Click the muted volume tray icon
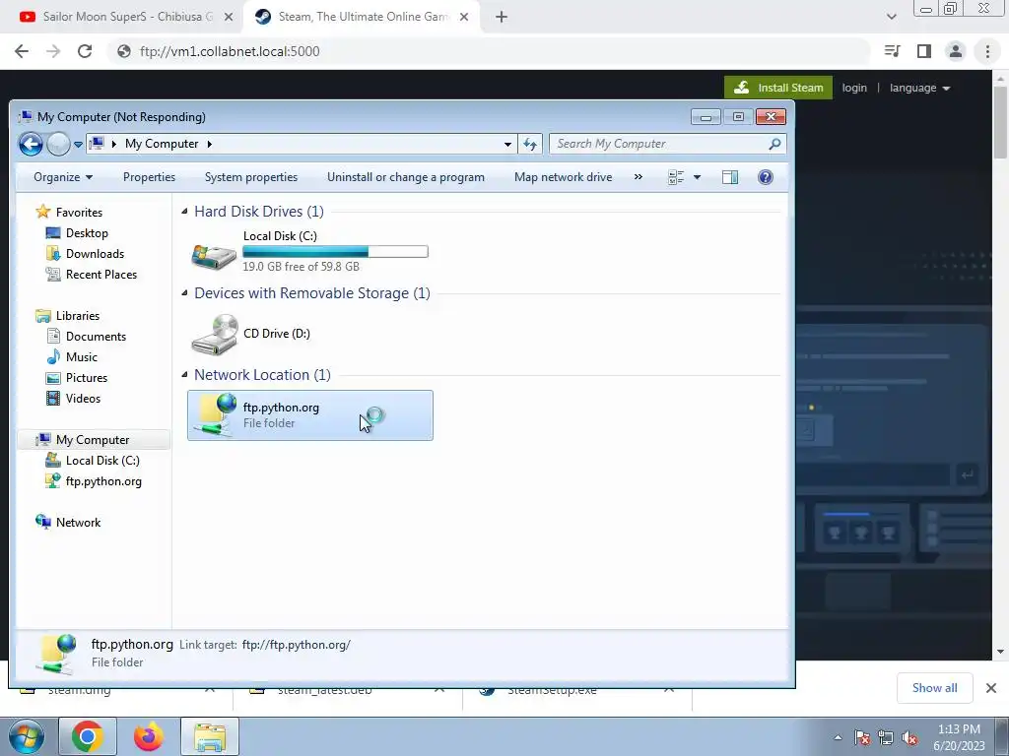This screenshot has width=1009, height=756. tap(909, 738)
